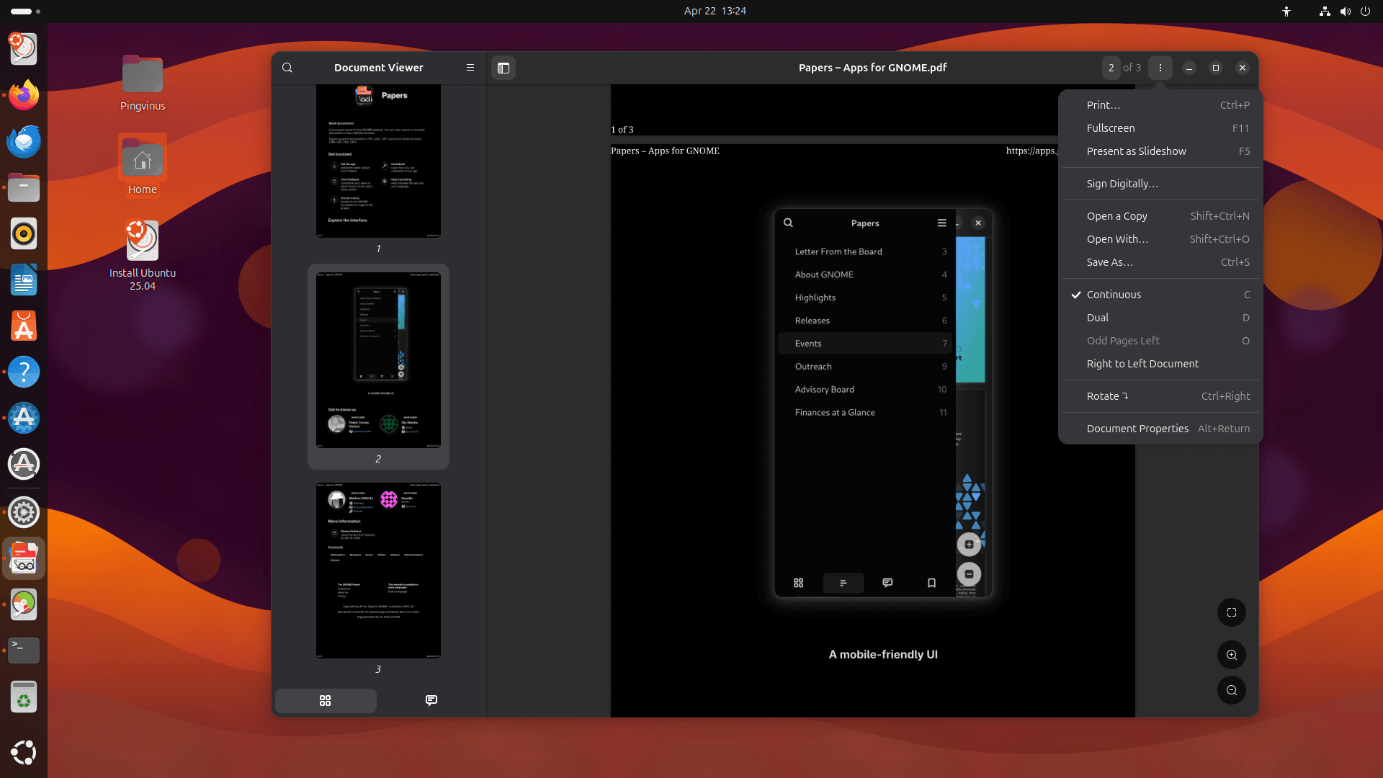Choose Open With… entry

pyautogui.click(x=1160, y=239)
